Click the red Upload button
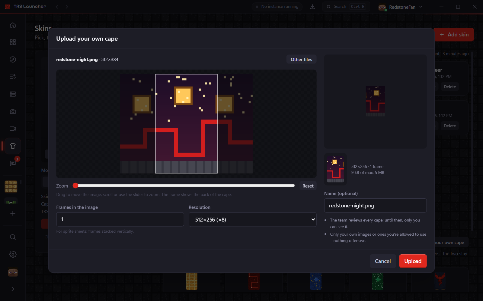This screenshot has width=483, height=301. click(413, 261)
